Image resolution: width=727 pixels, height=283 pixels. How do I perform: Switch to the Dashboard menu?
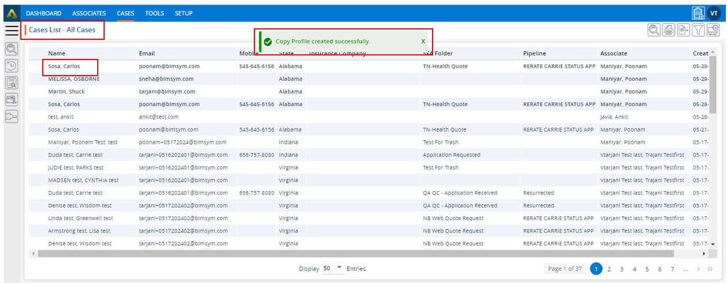tap(43, 13)
